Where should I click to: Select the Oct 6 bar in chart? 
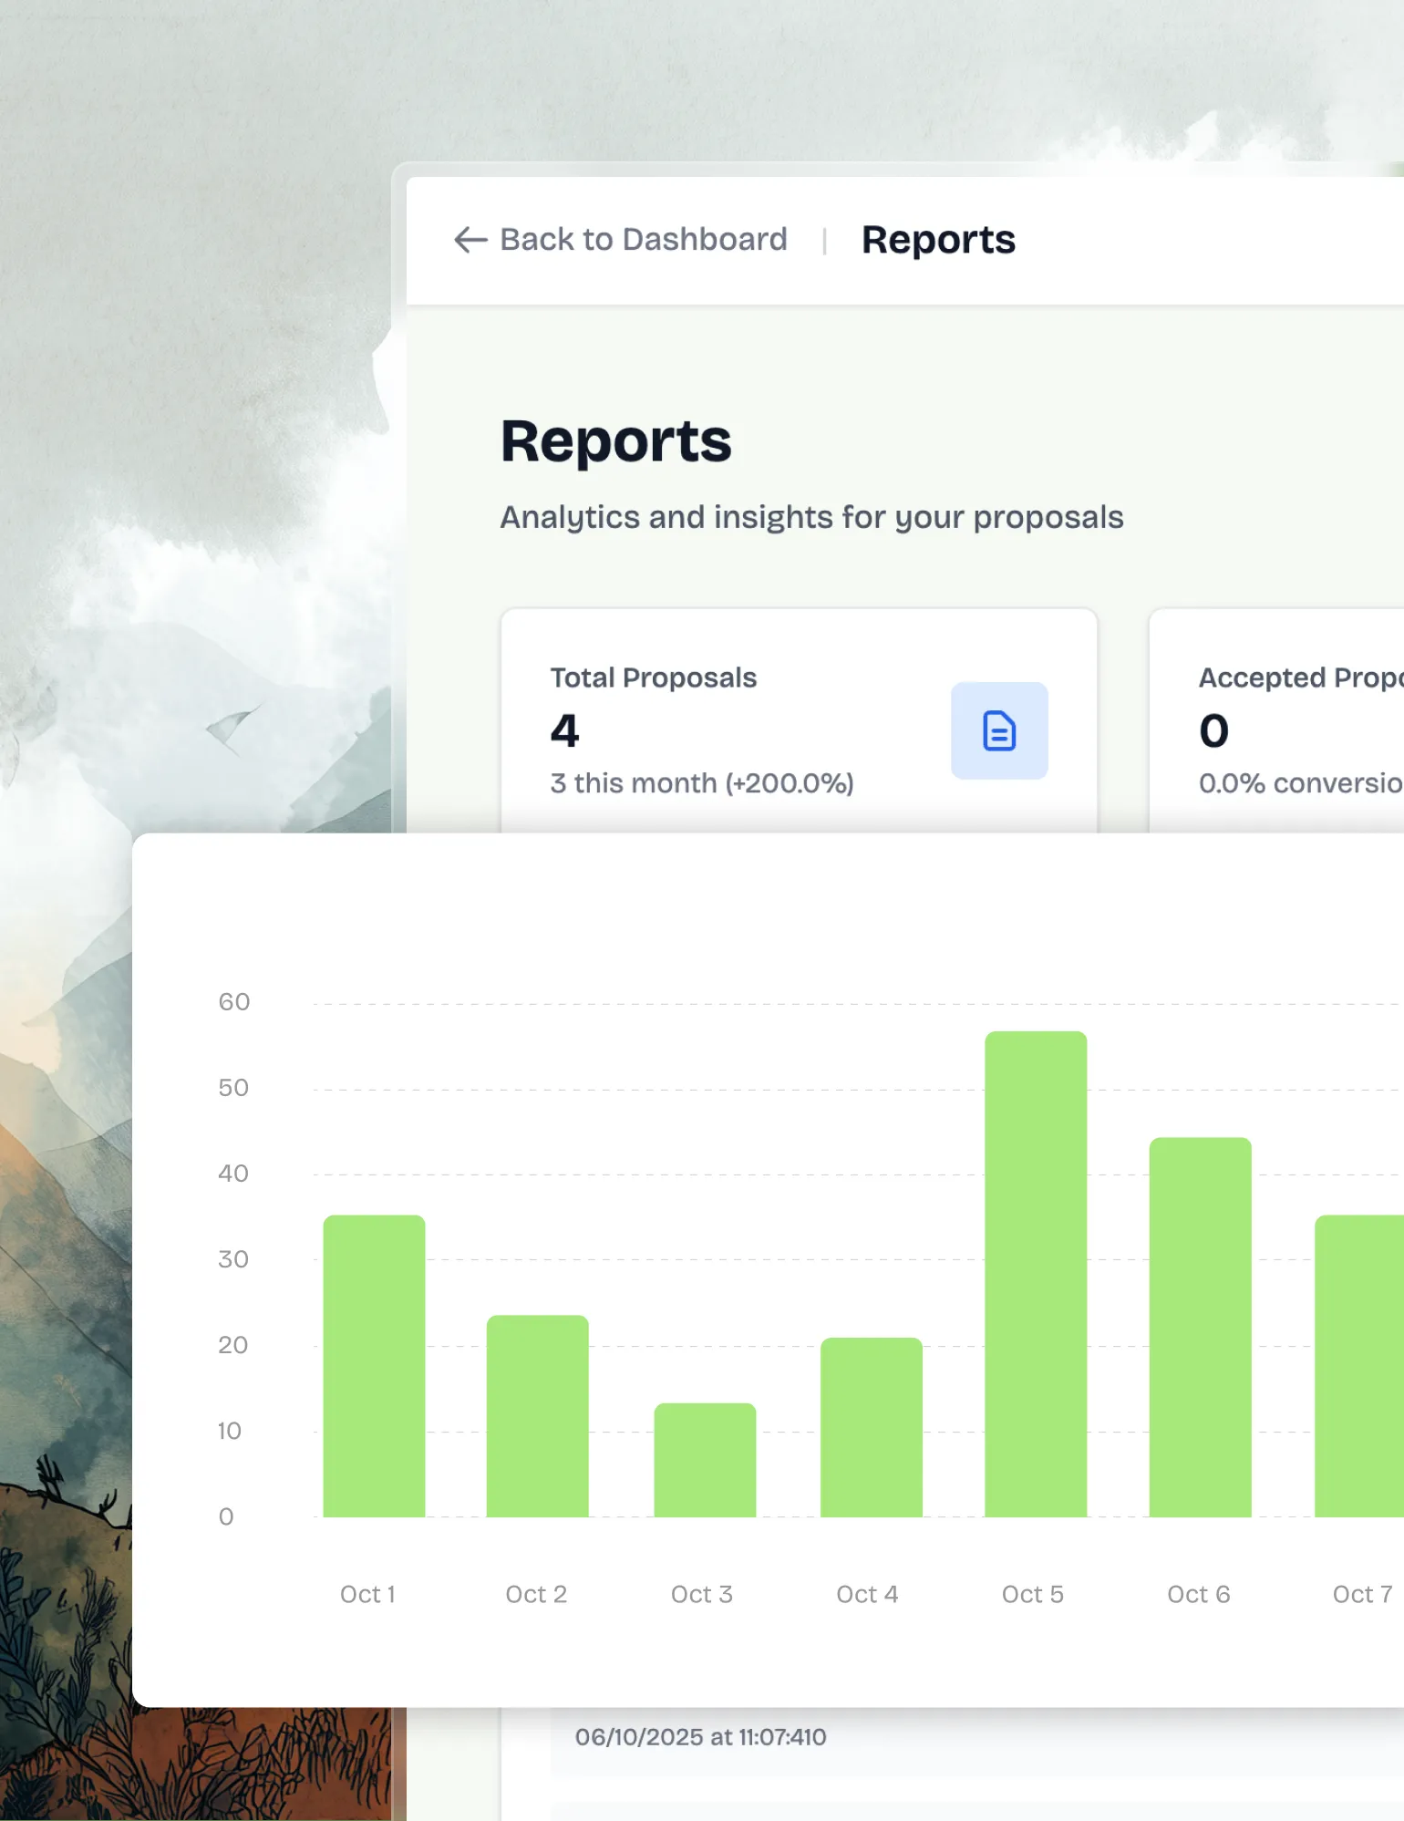click(x=1199, y=1327)
